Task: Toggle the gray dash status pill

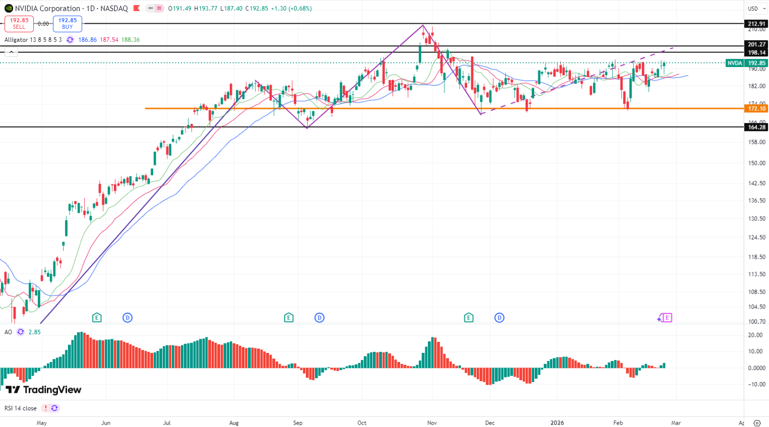Action: coord(150,9)
